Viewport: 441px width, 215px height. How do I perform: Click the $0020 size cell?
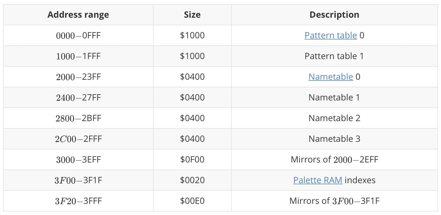point(192,180)
